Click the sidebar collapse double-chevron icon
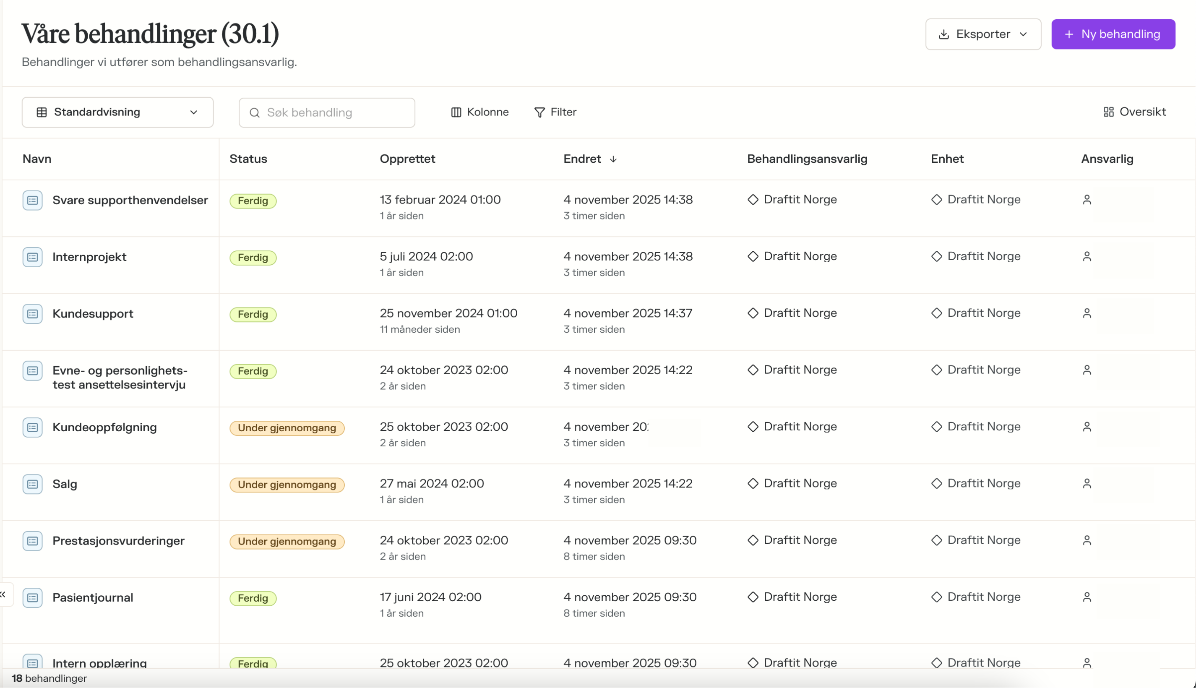Viewport: 1196px width, 688px height. tap(3, 594)
